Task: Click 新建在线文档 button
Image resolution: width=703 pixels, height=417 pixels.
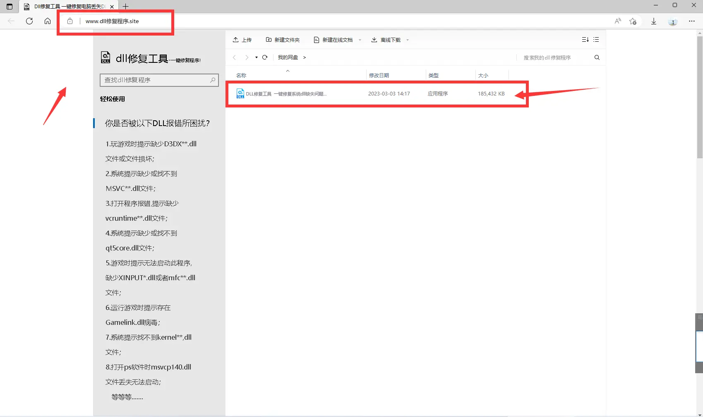Action: pyautogui.click(x=334, y=40)
